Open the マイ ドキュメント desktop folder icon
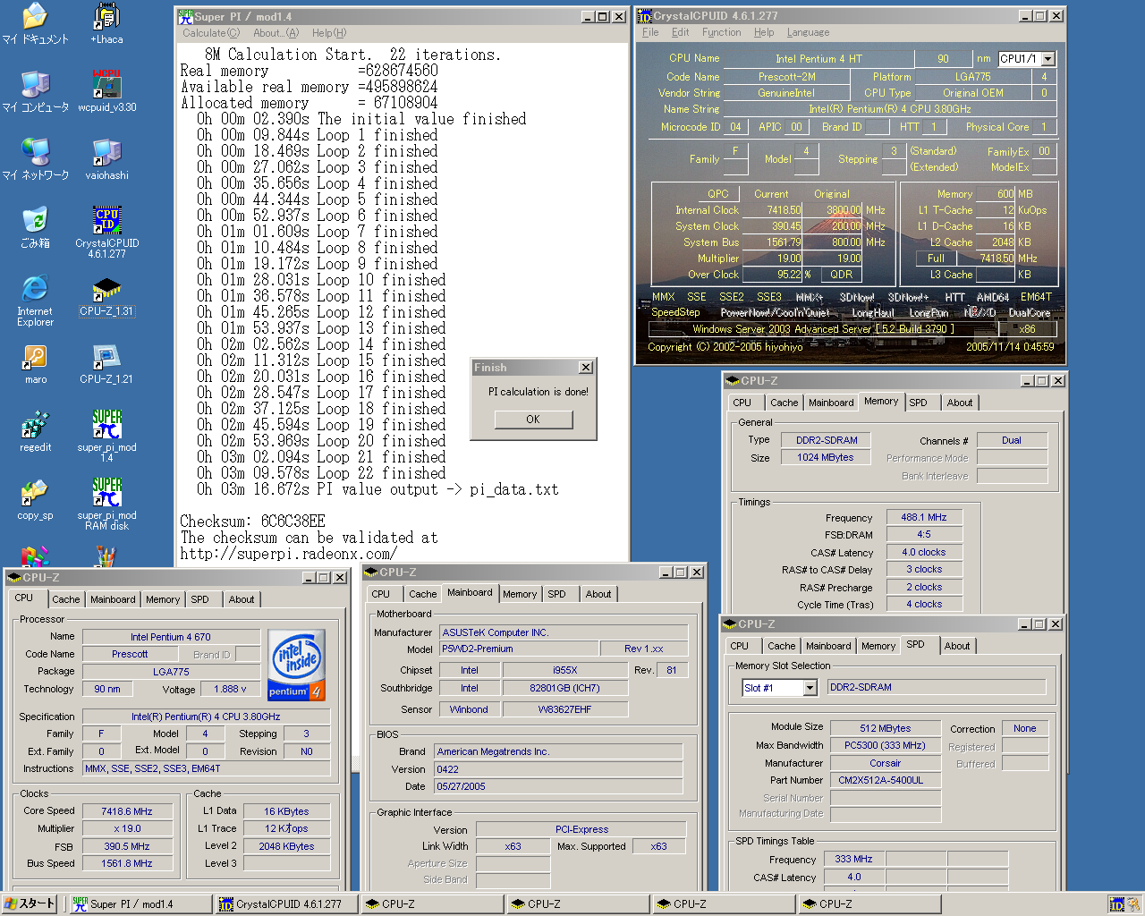 [35, 23]
